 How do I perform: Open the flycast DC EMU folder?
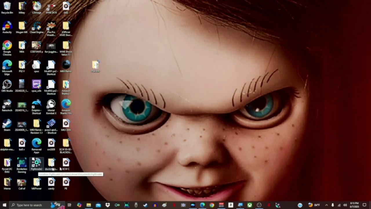point(7,165)
